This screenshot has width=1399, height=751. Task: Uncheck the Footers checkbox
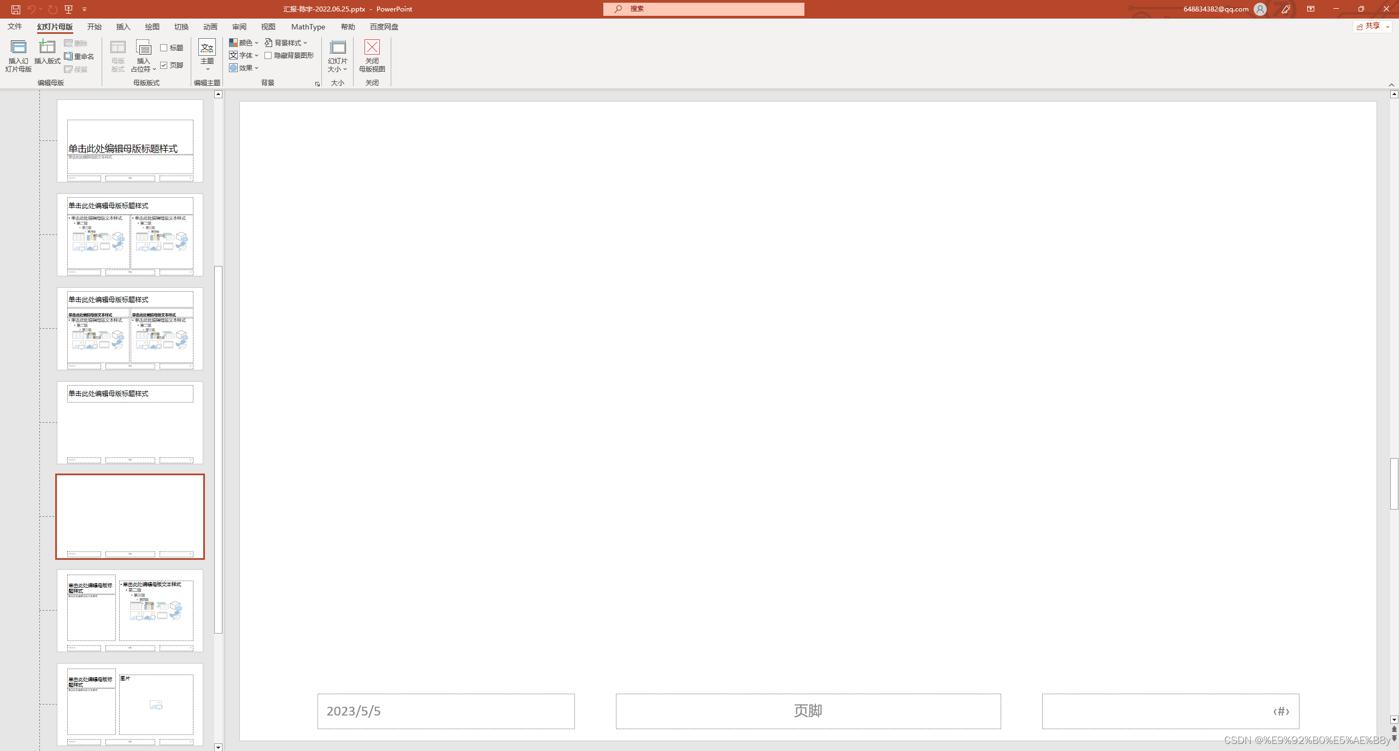point(163,66)
